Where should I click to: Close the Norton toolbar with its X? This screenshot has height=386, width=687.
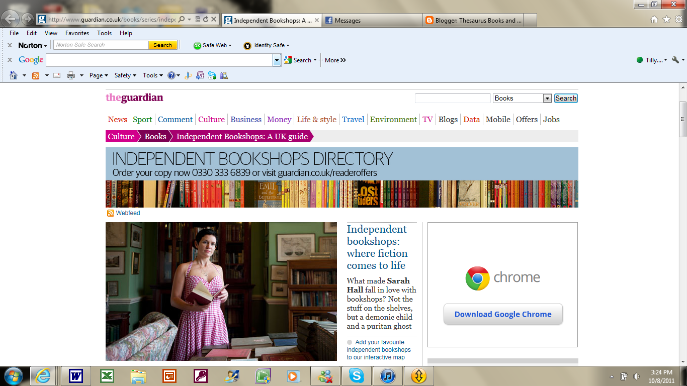[x=10, y=45]
